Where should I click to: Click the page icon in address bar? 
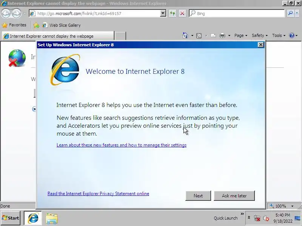click(x=32, y=14)
